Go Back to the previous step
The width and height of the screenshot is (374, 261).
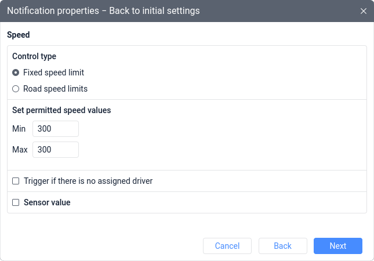[x=282, y=246]
